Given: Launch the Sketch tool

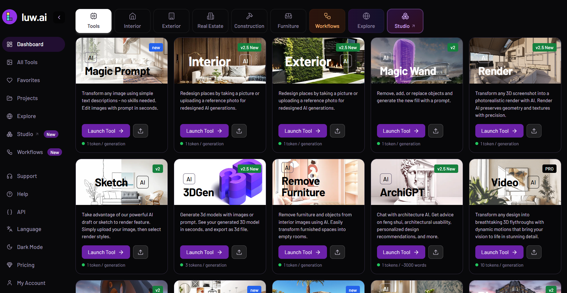Looking at the screenshot, I should pyautogui.click(x=106, y=252).
